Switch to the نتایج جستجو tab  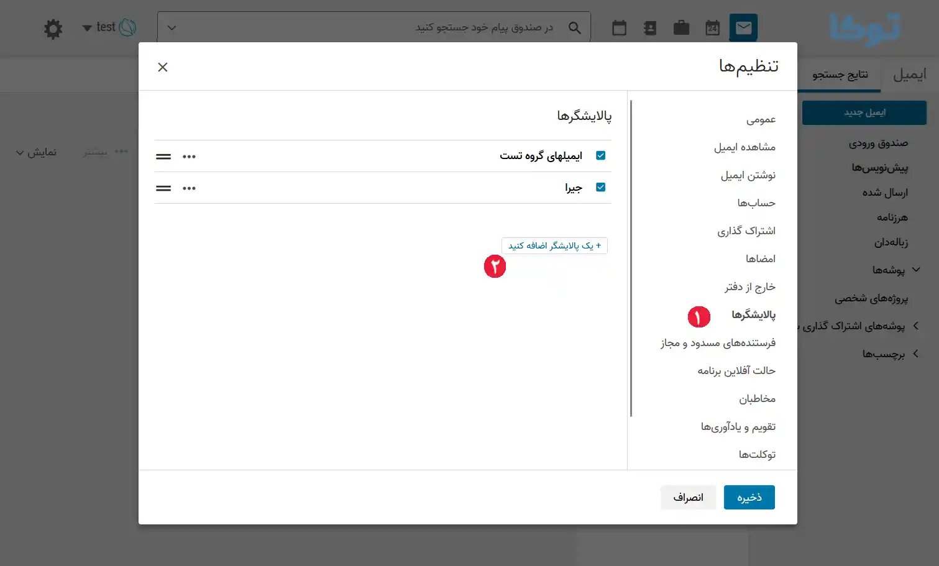[840, 75]
